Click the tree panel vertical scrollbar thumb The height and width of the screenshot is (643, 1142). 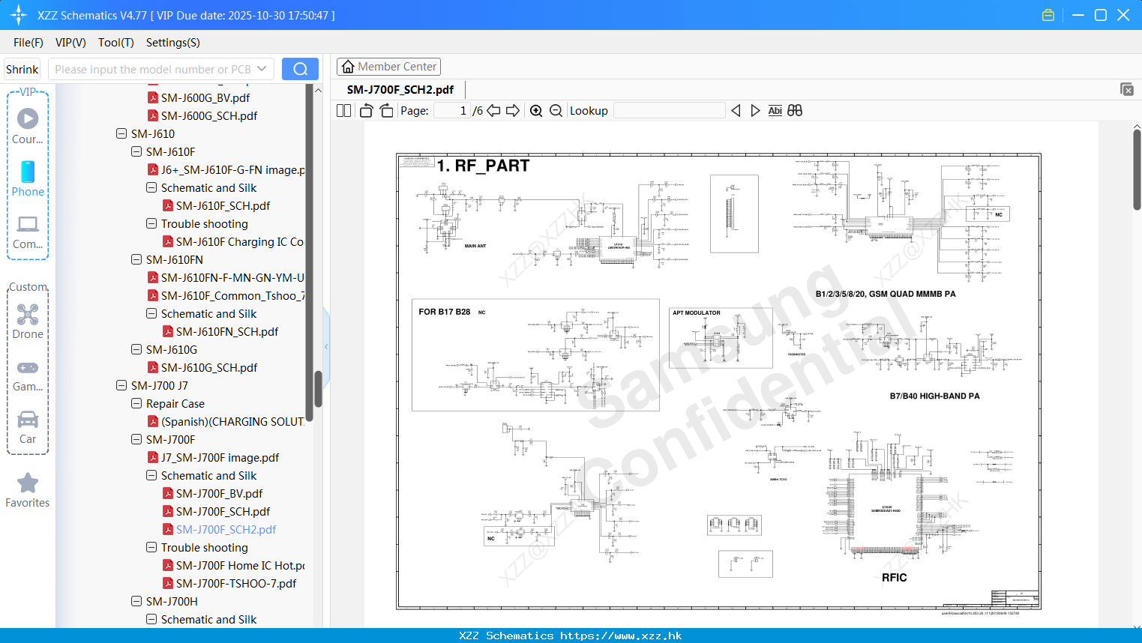[x=318, y=389]
